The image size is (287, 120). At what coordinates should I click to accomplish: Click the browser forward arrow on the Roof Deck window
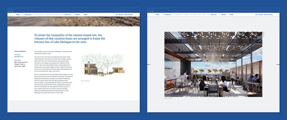(150, 11)
